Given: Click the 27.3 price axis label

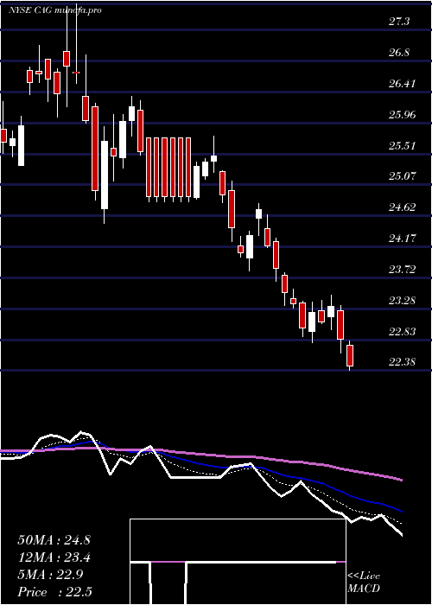Looking at the screenshot, I should pos(399,22).
